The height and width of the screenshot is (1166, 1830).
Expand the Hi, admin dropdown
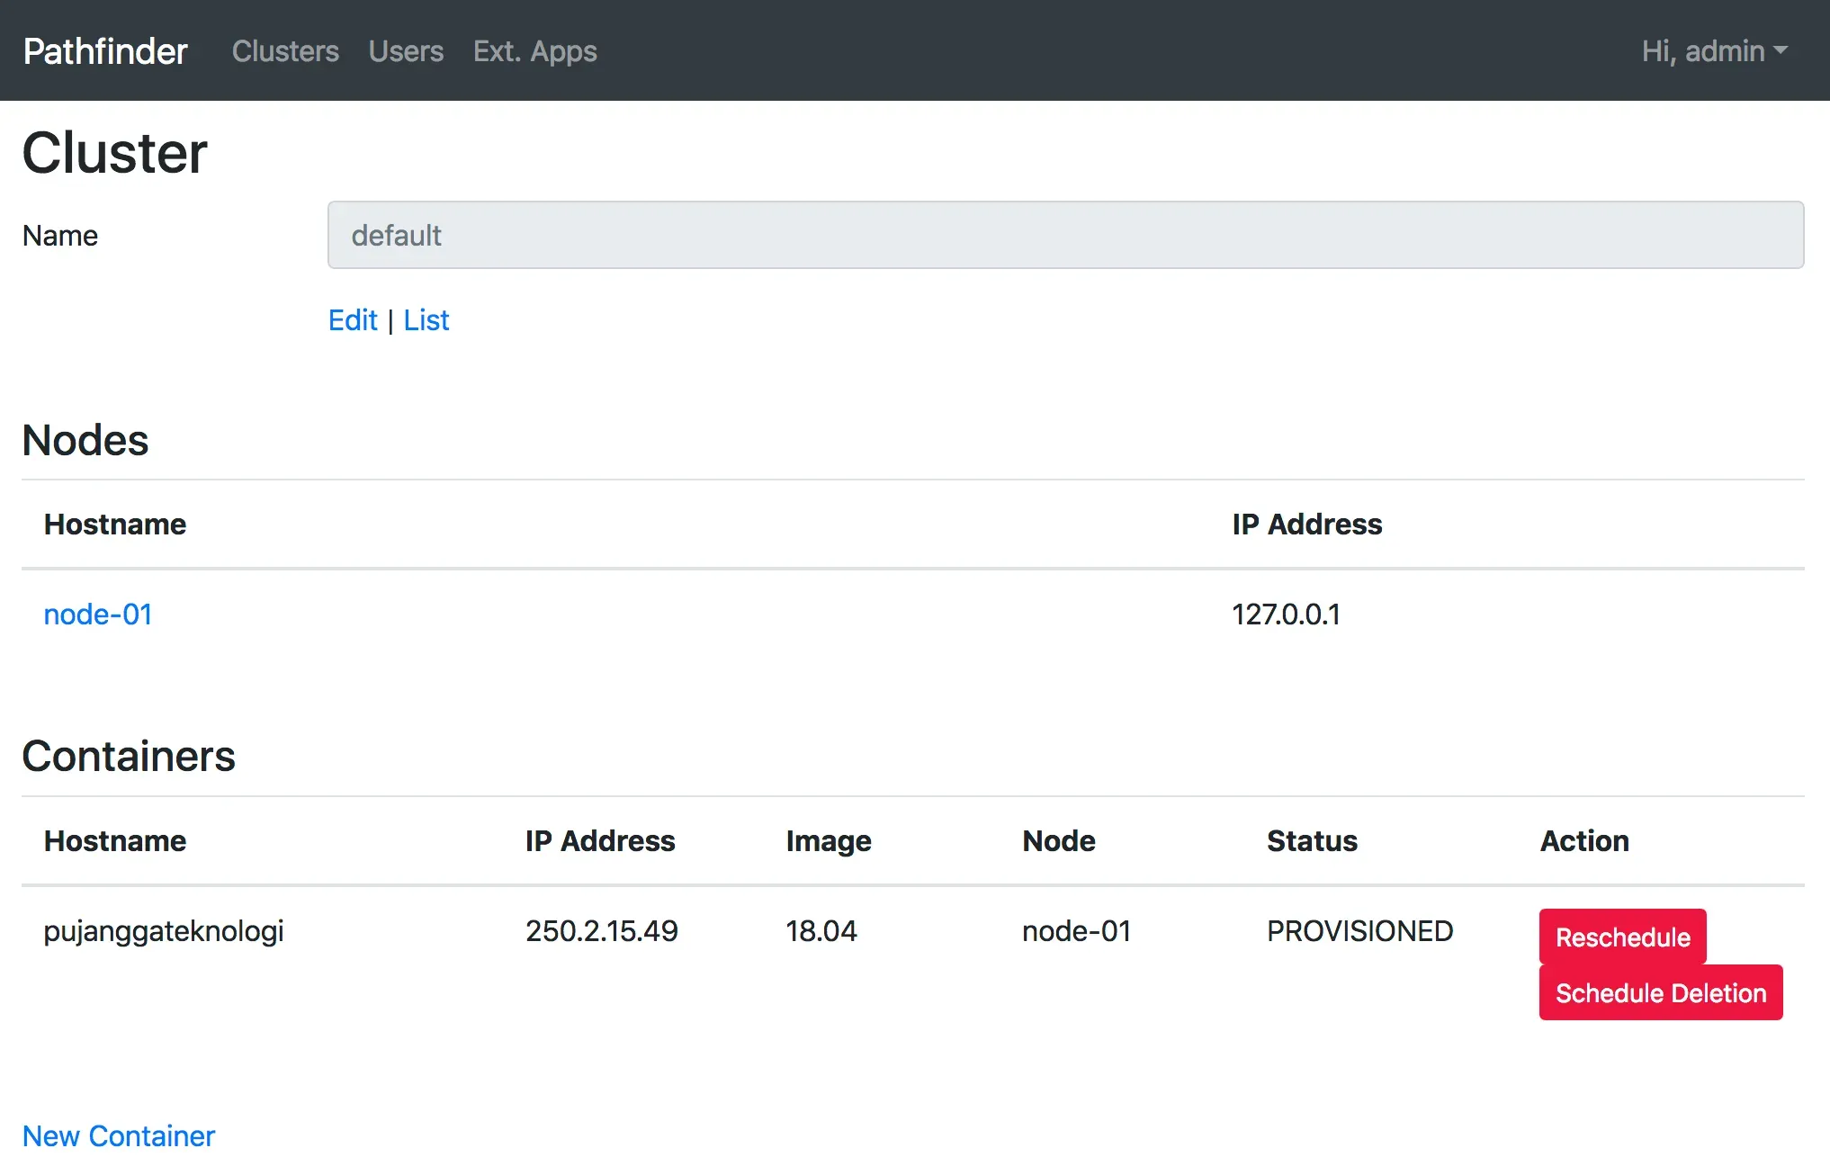pyautogui.click(x=1714, y=51)
